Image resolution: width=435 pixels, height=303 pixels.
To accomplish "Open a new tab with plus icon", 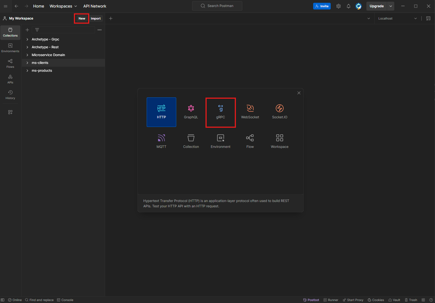I will pyautogui.click(x=111, y=18).
